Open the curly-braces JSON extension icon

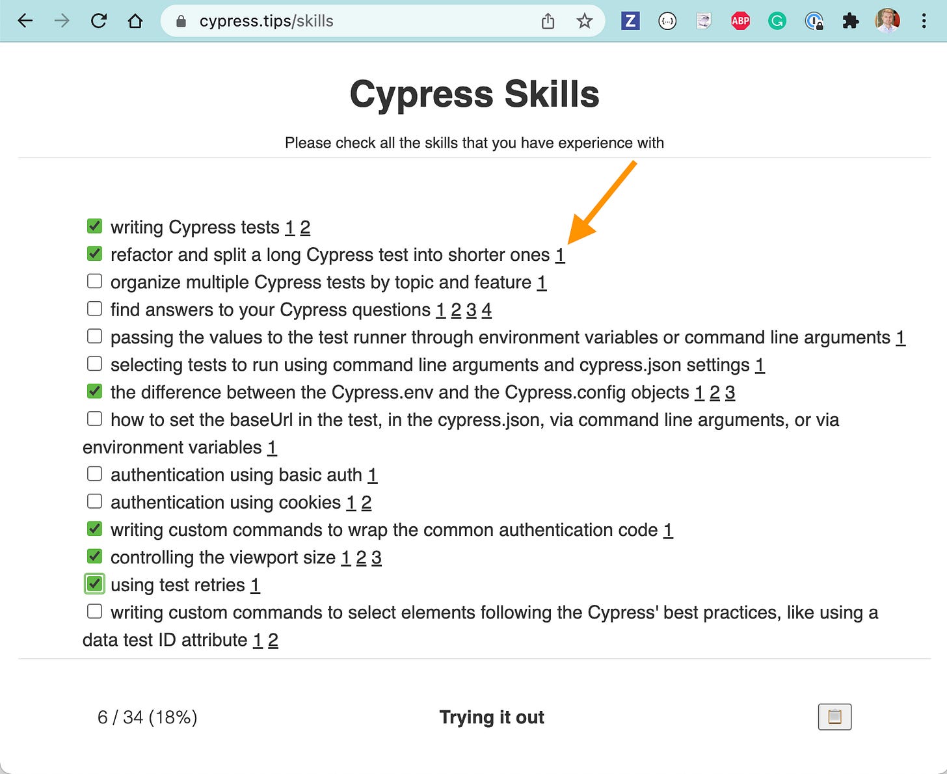pyautogui.click(x=667, y=21)
